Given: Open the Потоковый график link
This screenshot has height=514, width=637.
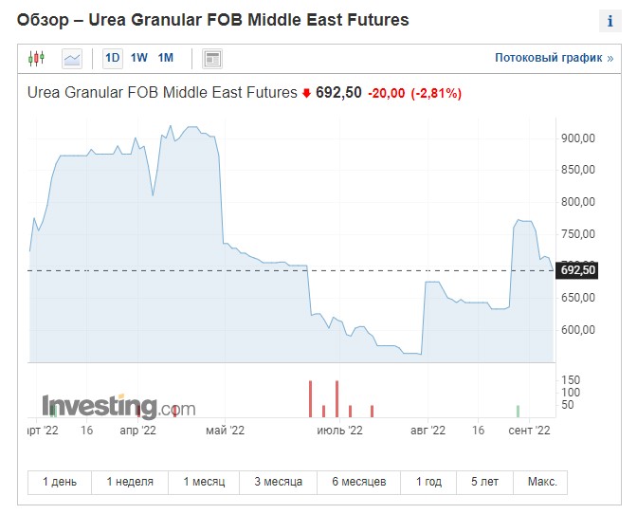Looking at the screenshot, I should tap(554, 58).
